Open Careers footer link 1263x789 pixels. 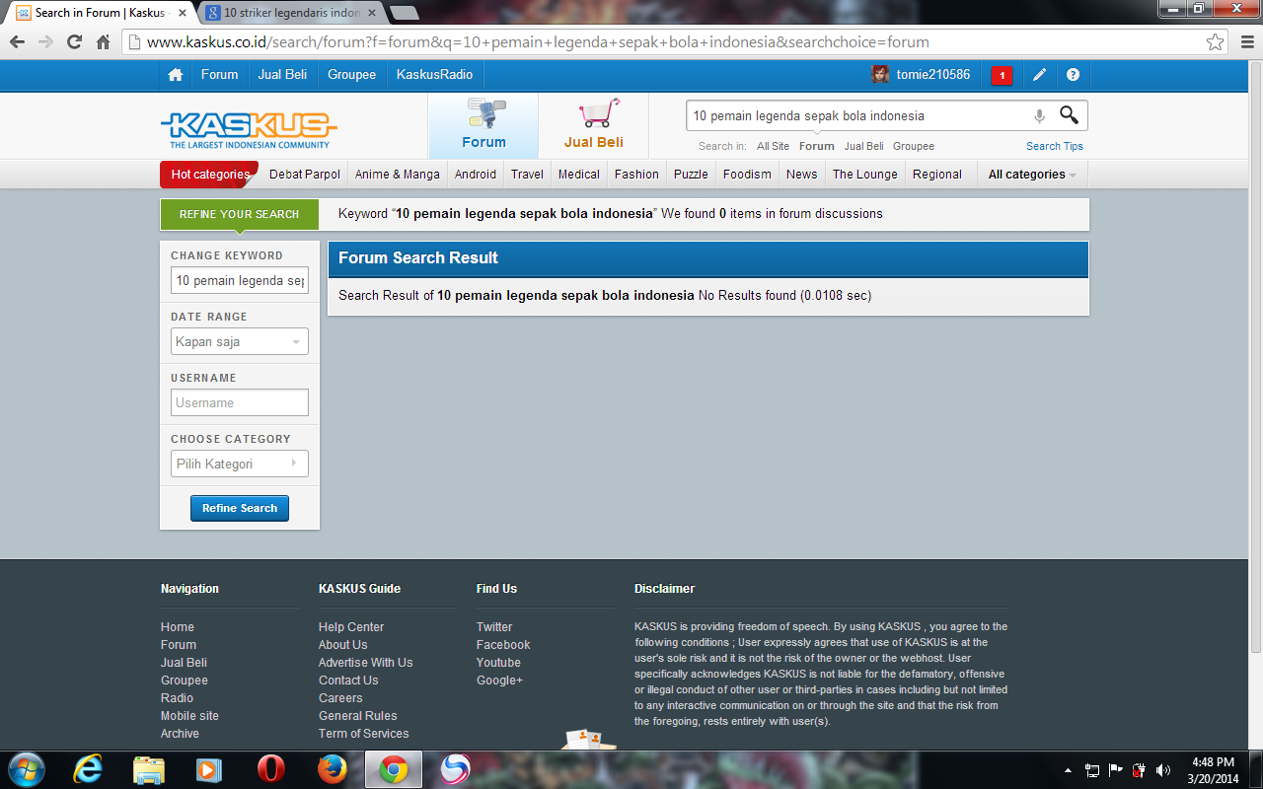[340, 698]
